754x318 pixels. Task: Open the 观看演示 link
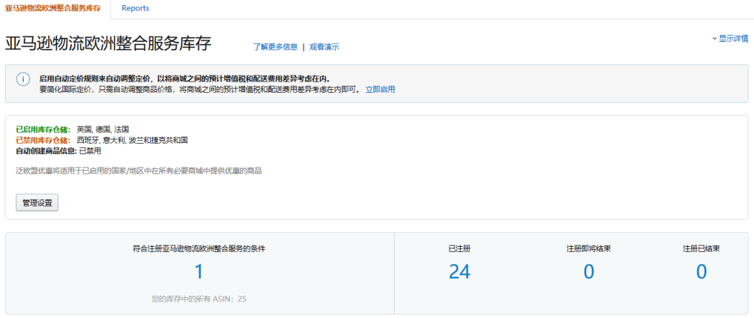coord(324,47)
